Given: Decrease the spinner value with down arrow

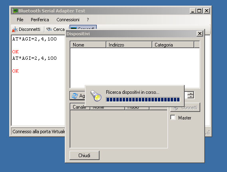Looking at the screenshot, I should [191, 97].
